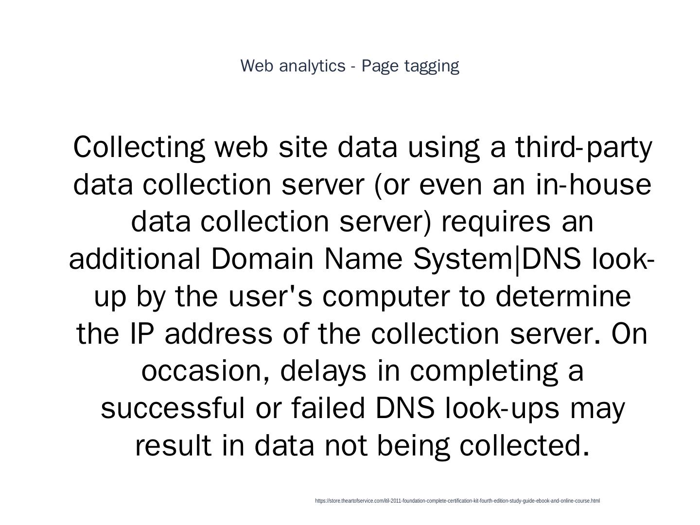Click the text "System|DNS" in the paragraph
Image resolution: width=700 pixels, height=525 pixels.
coord(496,259)
